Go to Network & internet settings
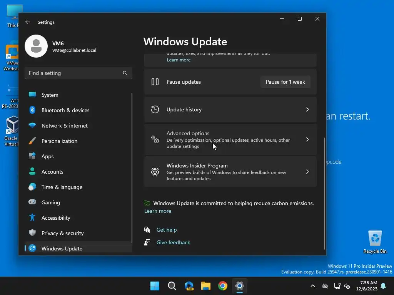This screenshot has width=394, height=295. point(78,126)
